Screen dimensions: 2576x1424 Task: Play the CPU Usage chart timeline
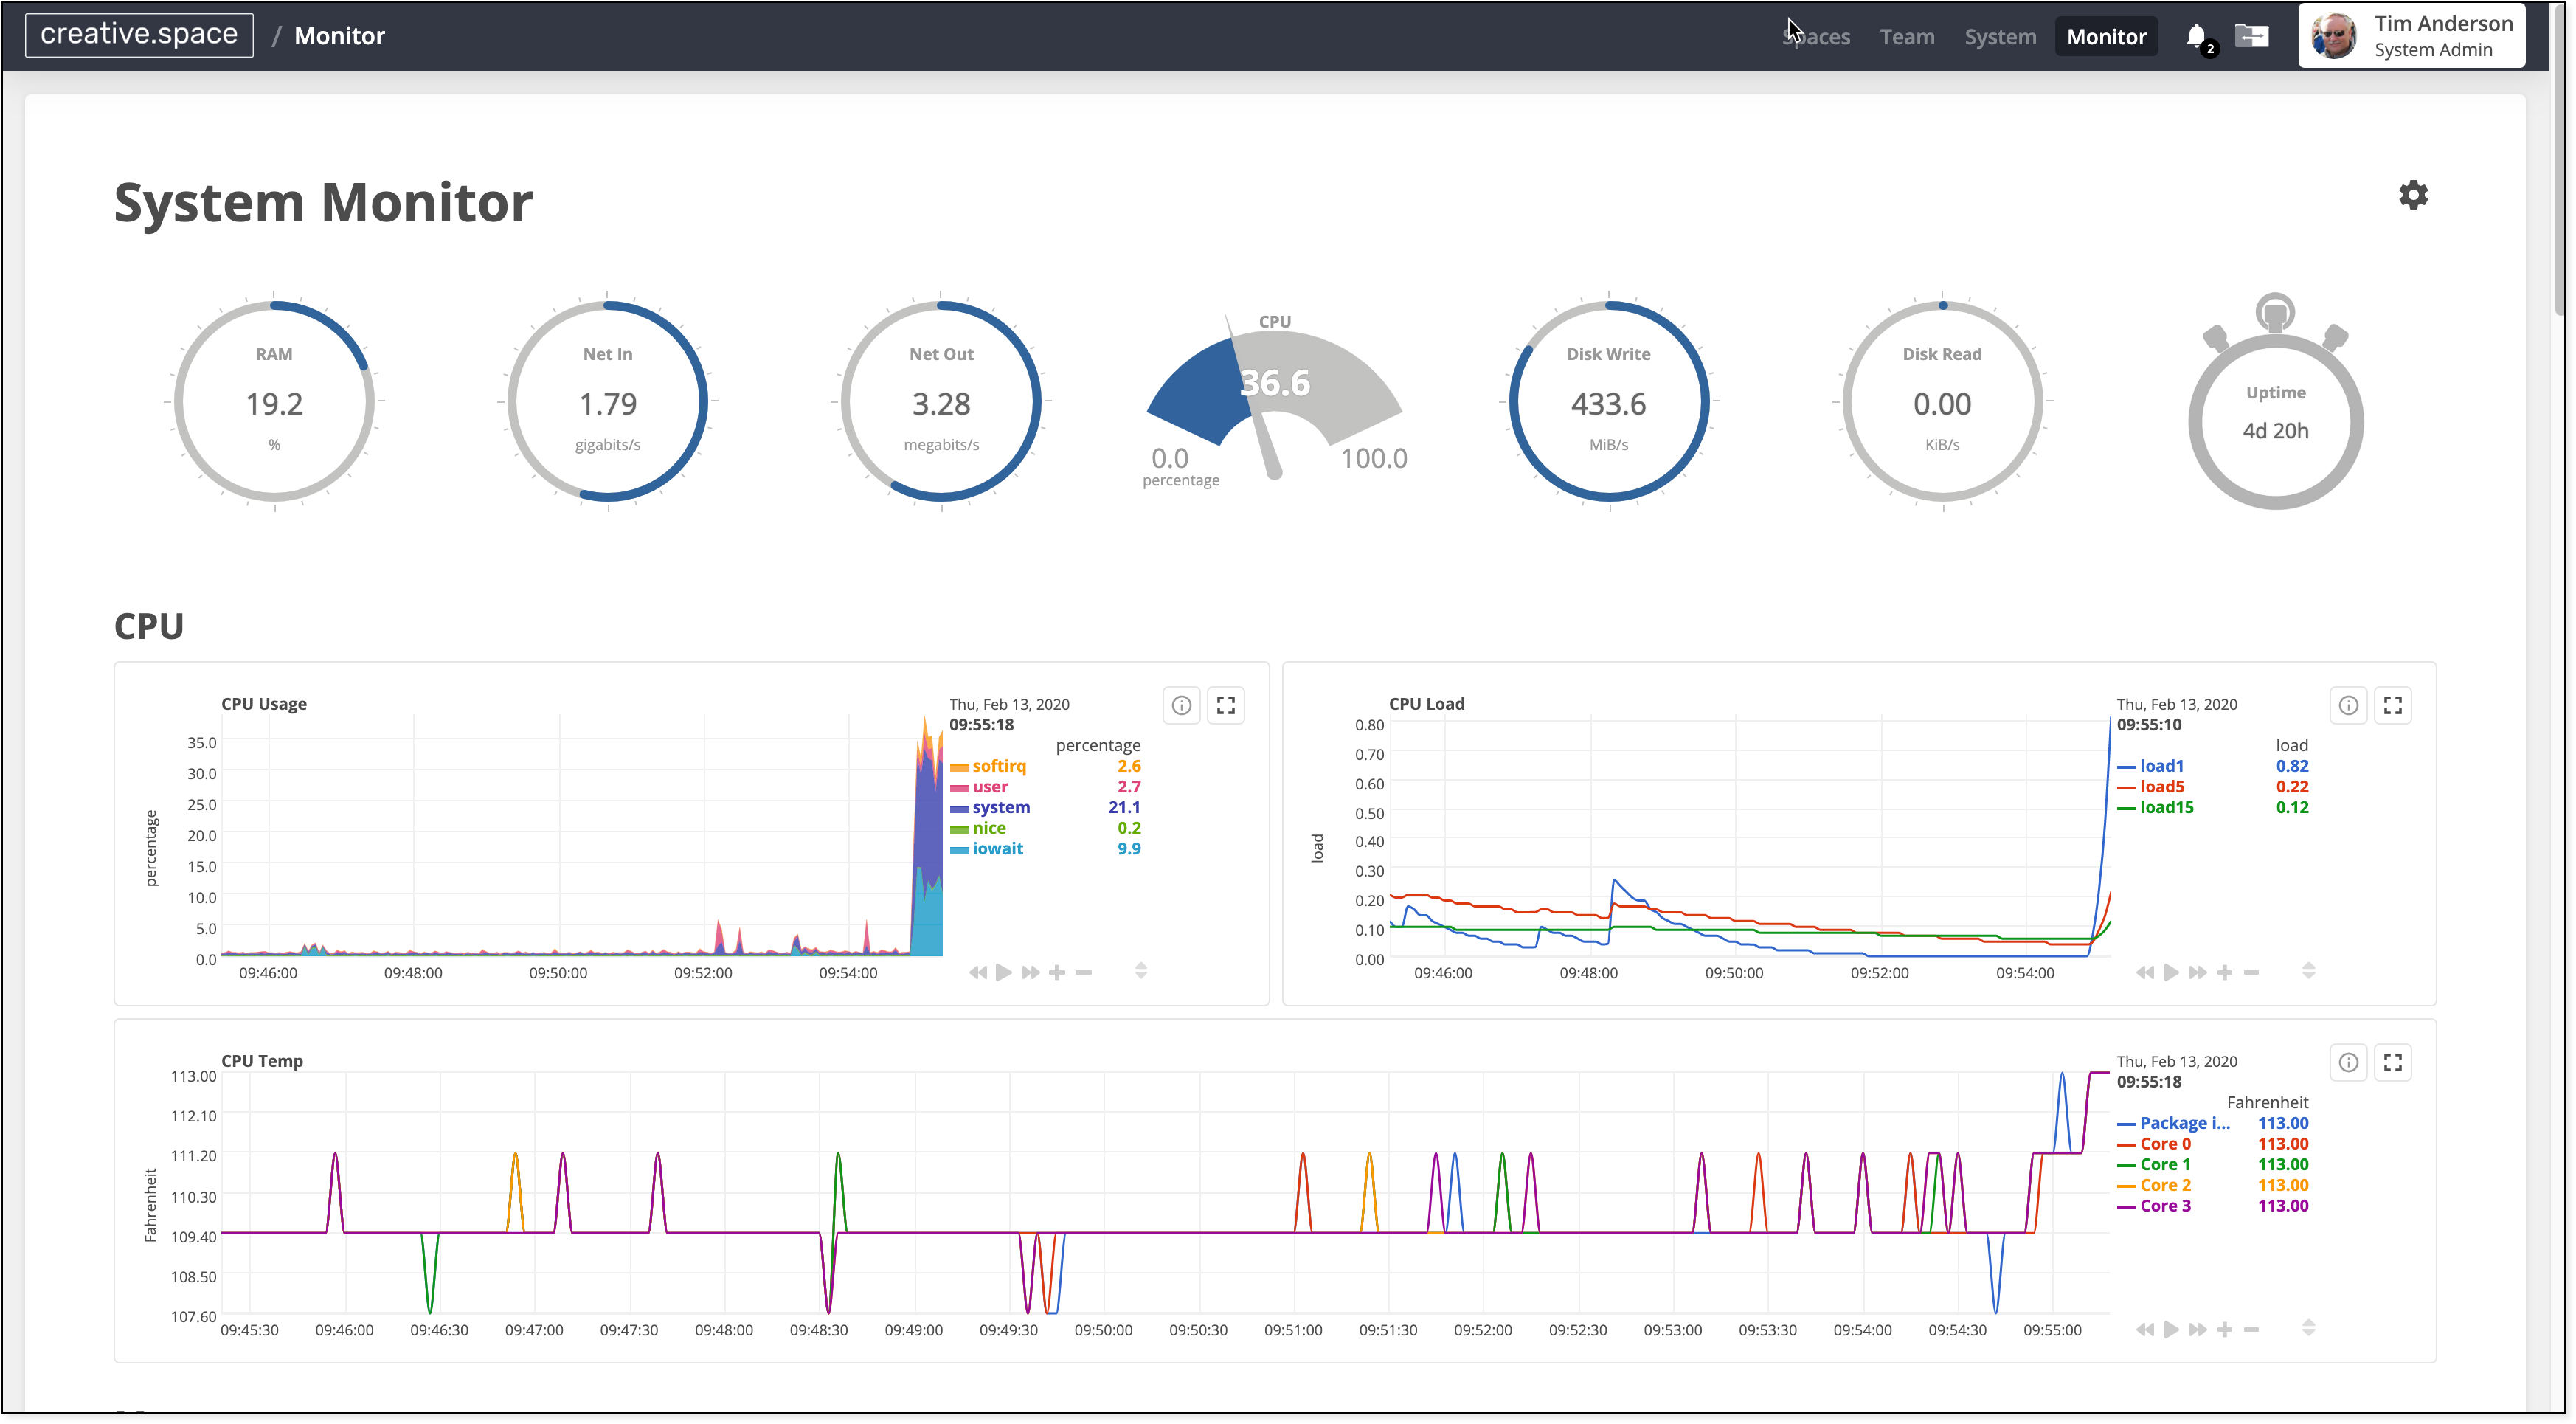(x=1004, y=972)
